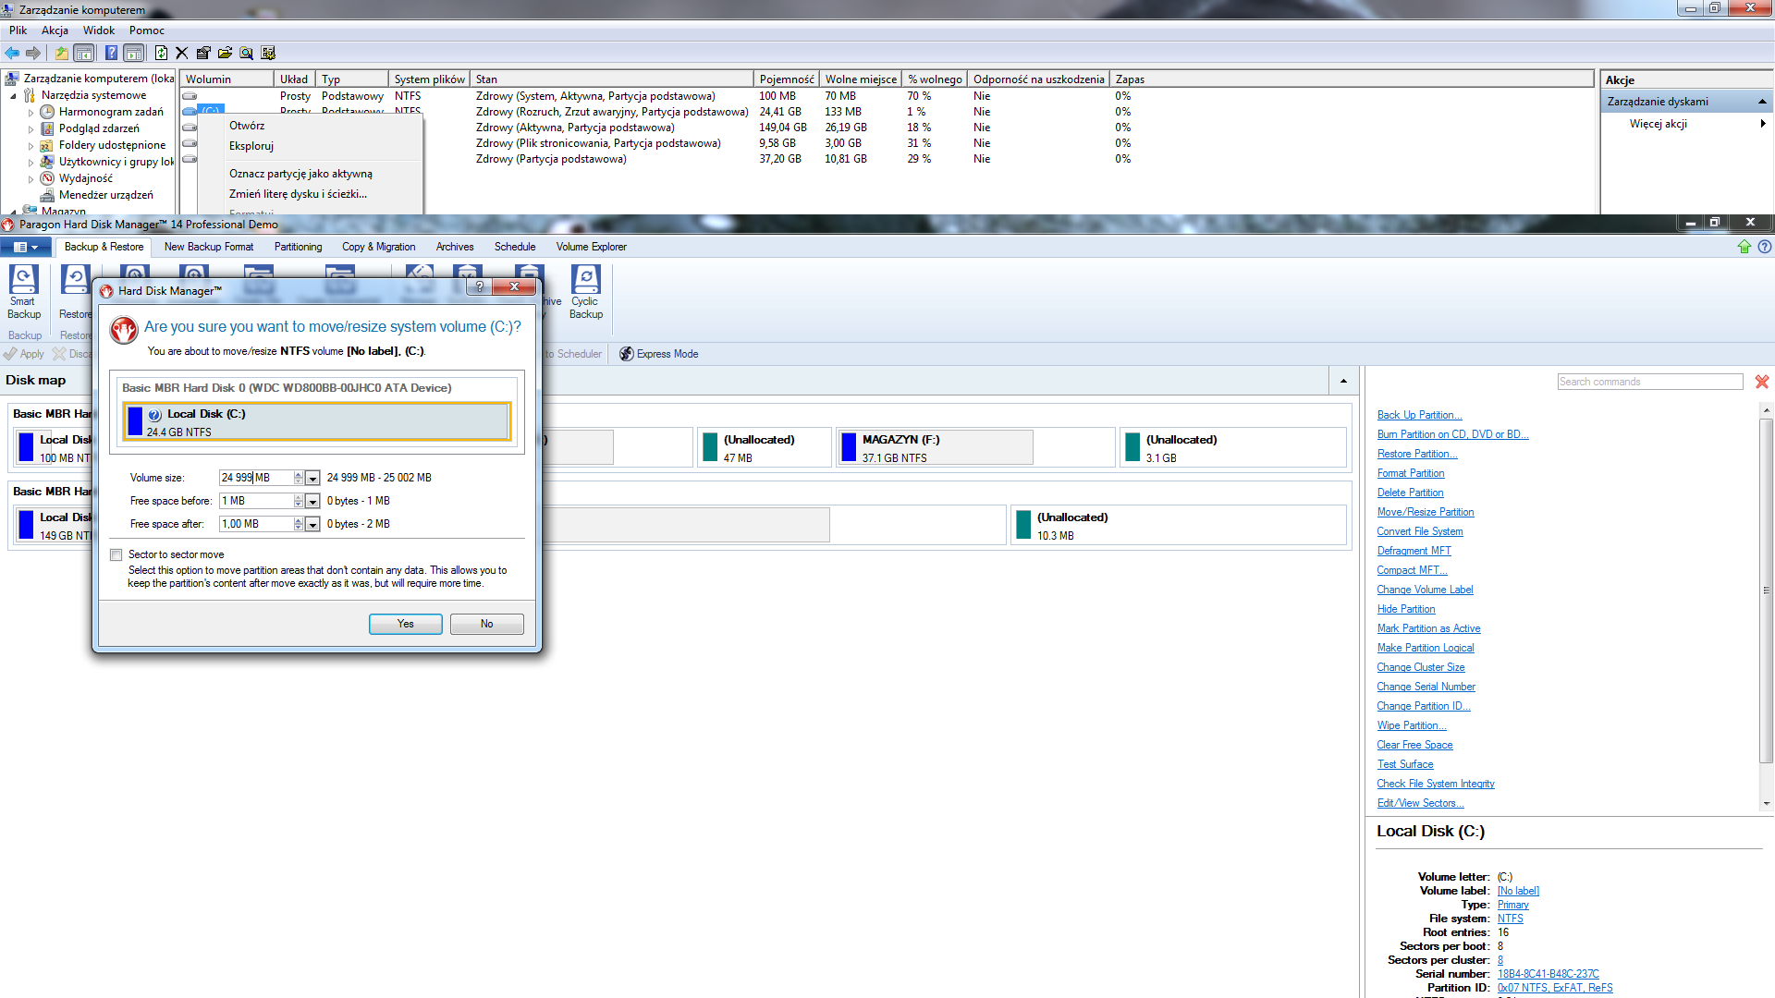Open the Free space after dropdown arrow
1775x998 pixels.
[312, 524]
